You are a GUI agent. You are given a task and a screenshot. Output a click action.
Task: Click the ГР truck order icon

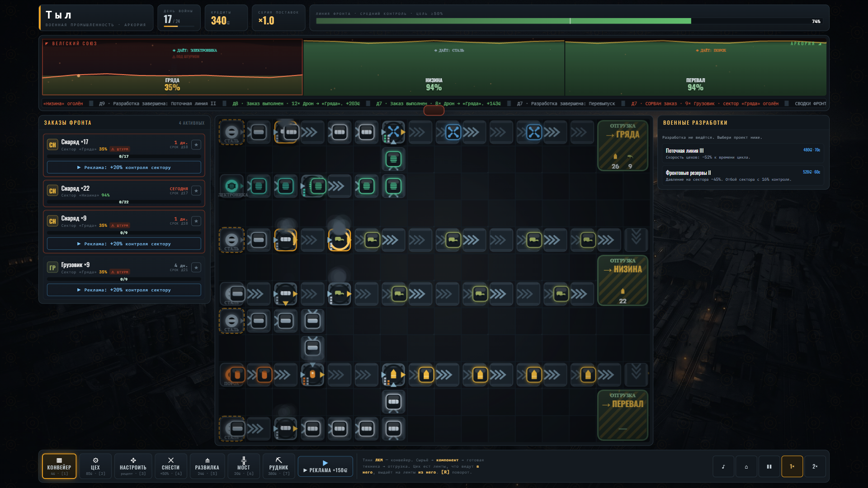click(52, 268)
